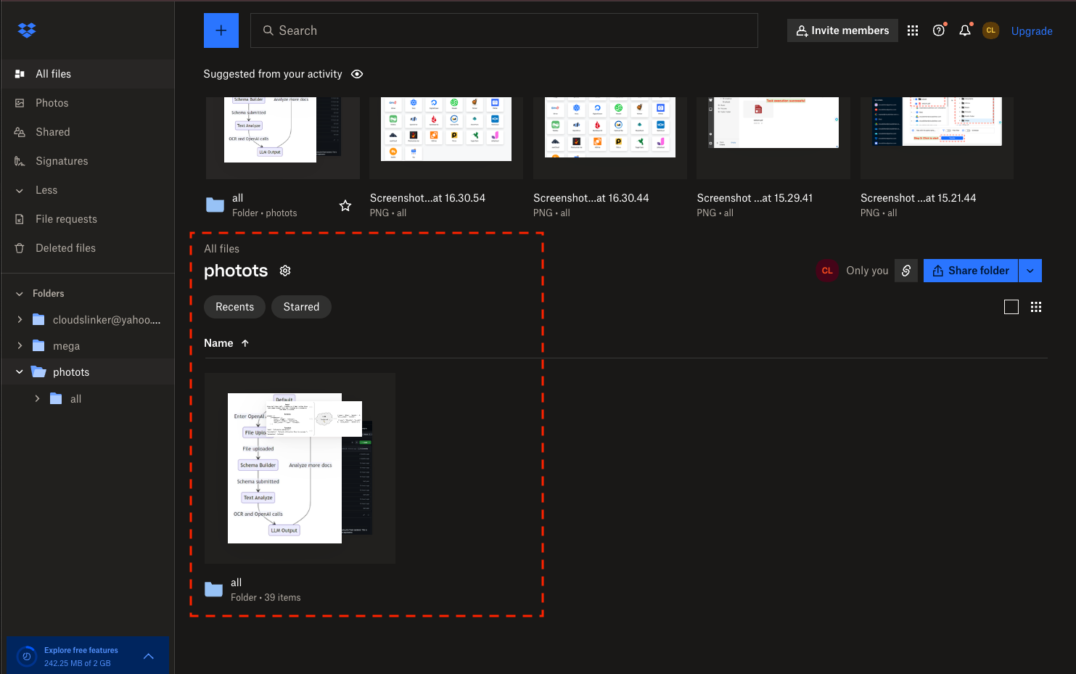Open the help question mark icon

pos(939,30)
